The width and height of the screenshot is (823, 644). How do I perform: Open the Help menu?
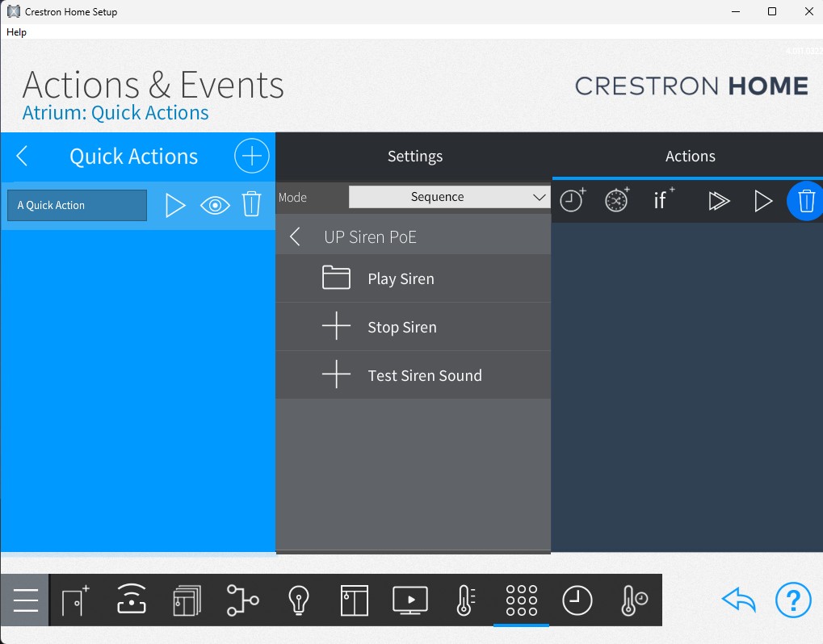[x=16, y=32]
